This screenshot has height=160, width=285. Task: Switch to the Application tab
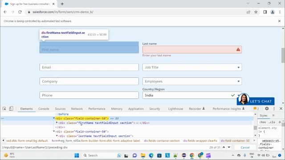[x=136, y=108]
